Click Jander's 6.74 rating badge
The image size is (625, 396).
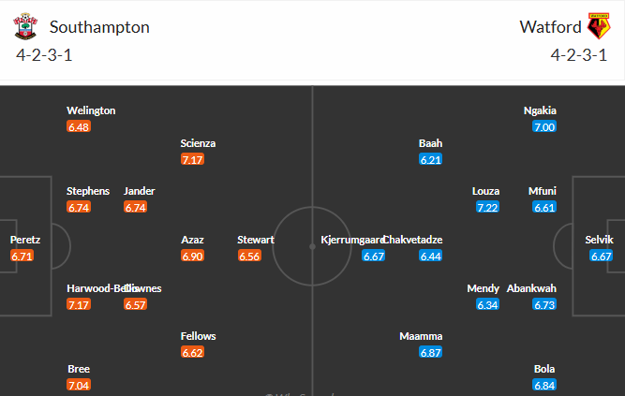136,208
